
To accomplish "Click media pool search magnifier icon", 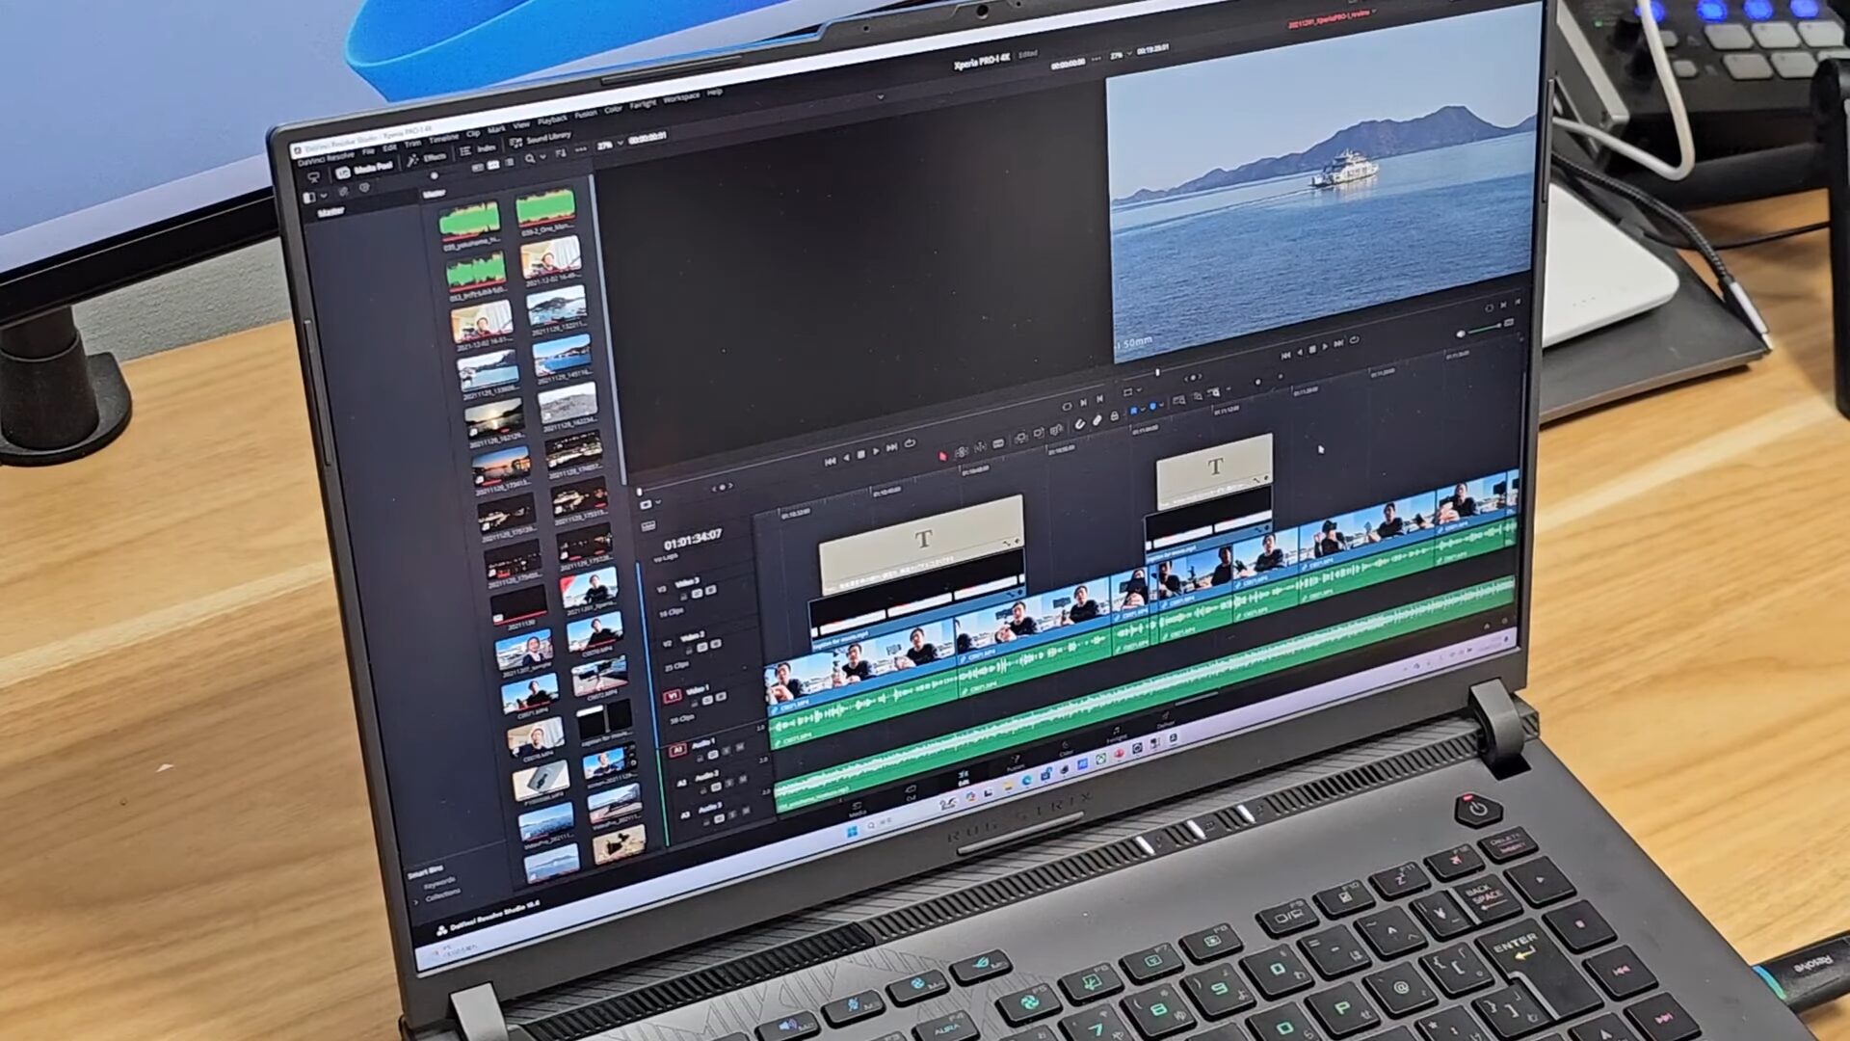I will click(x=530, y=158).
